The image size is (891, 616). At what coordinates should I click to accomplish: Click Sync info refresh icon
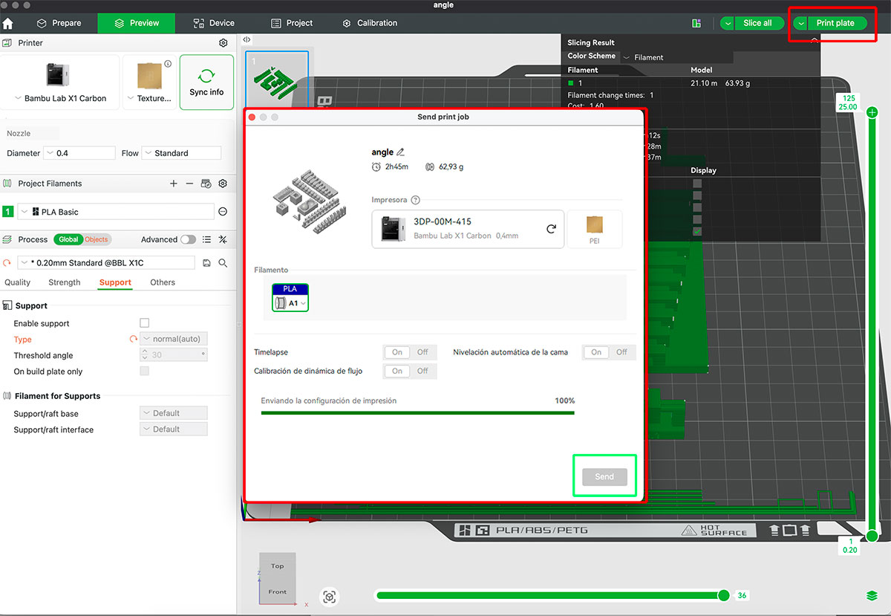[206, 76]
